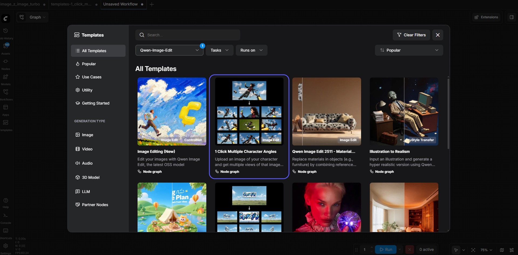Open the Apps sidebar icon
518x255 pixels.
point(5,107)
